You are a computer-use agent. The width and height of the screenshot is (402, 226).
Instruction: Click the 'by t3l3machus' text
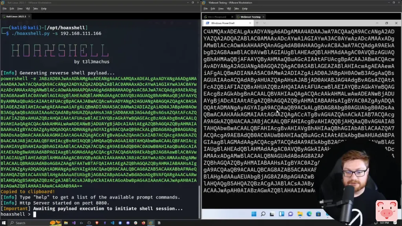point(92,62)
